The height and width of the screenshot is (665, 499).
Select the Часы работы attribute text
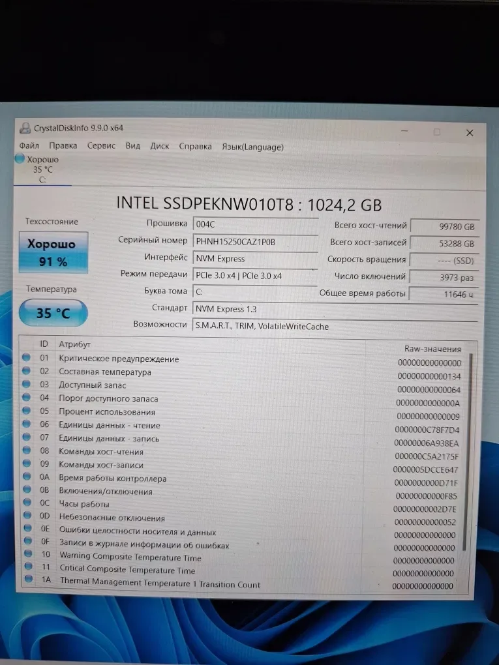tap(84, 504)
